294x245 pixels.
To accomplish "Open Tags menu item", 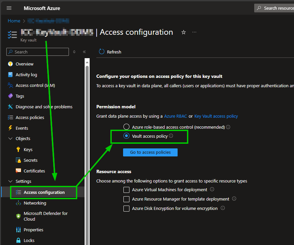I will [x=20, y=96].
